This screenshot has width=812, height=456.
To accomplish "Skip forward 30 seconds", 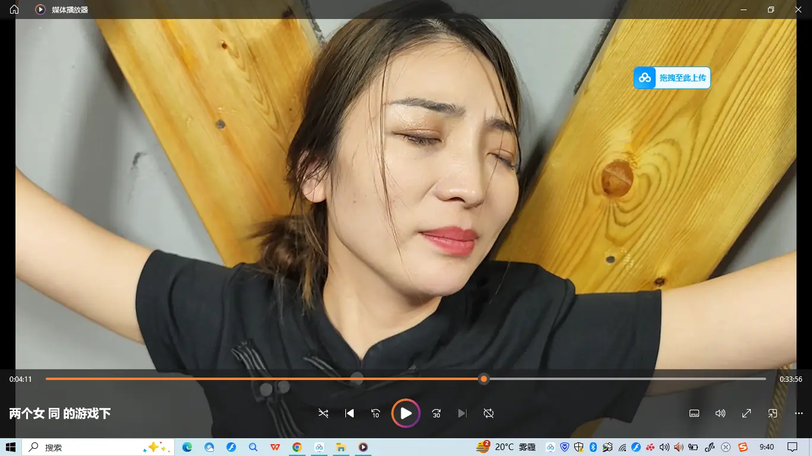I will (436, 413).
